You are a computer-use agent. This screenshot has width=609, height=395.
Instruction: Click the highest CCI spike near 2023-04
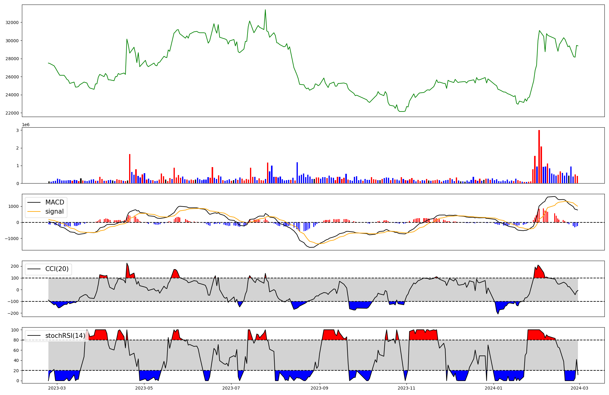coord(127,263)
